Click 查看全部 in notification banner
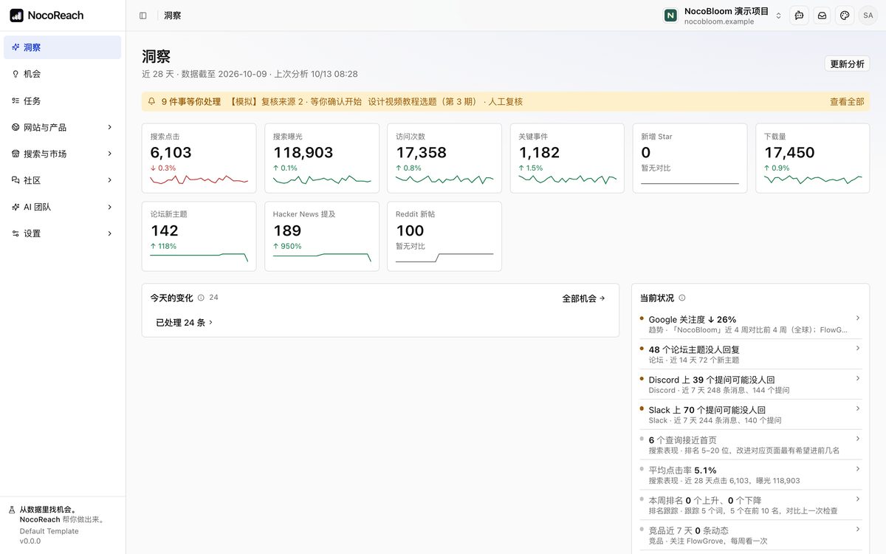Image resolution: width=886 pixels, height=554 pixels. [847, 102]
